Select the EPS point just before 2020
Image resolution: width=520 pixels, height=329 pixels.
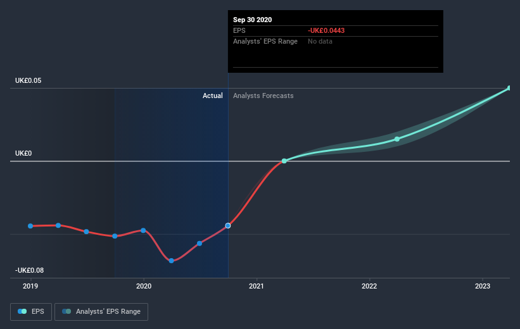pos(115,236)
